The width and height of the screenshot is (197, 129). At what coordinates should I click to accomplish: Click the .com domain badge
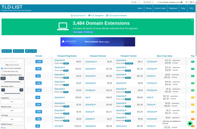[39, 62]
